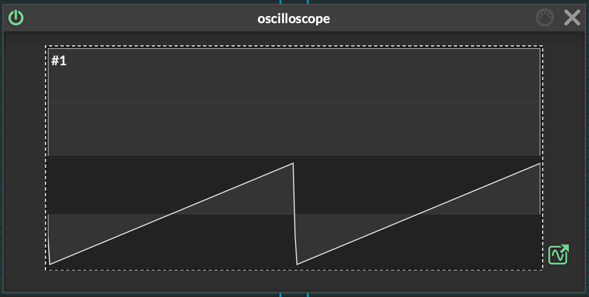The height and width of the screenshot is (297, 589).
Task: Click the midpoint of the first rising ramp
Action: (x=171, y=214)
